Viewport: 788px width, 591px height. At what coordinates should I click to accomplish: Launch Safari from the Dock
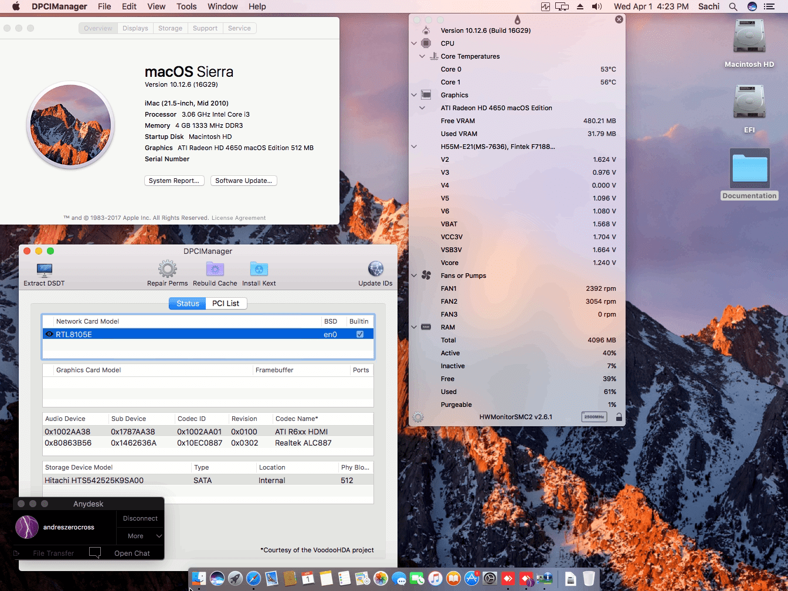[253, 579]
